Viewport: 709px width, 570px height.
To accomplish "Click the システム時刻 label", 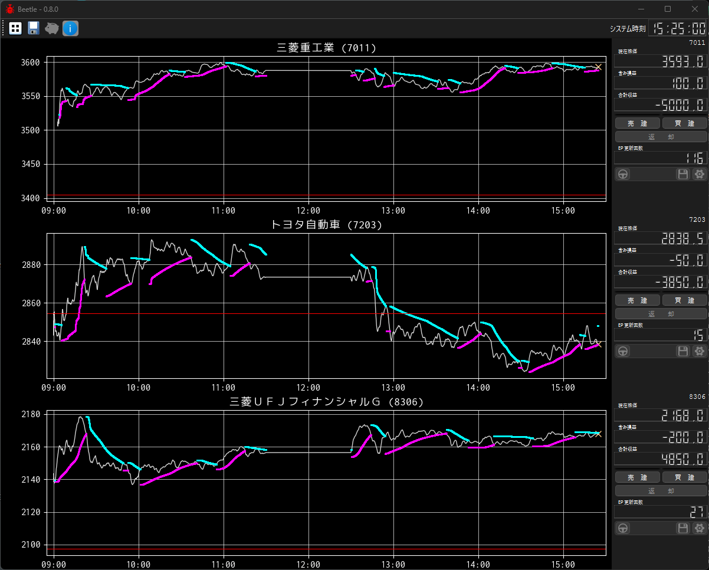I will coord(628,29).
